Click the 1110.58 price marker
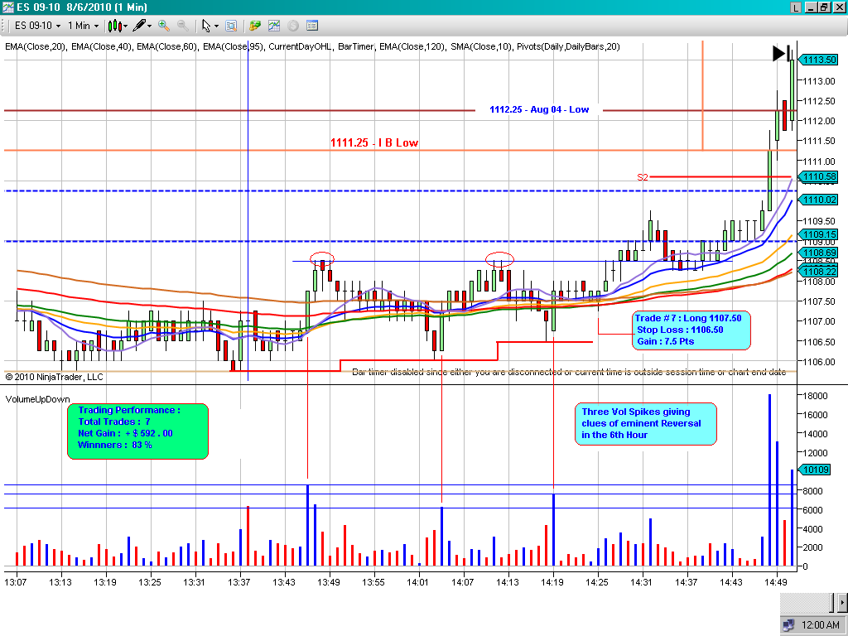 point(818,176)
